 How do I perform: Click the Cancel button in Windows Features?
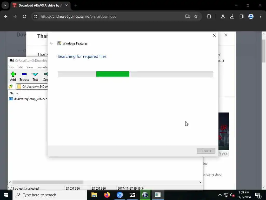coord(206,151)
